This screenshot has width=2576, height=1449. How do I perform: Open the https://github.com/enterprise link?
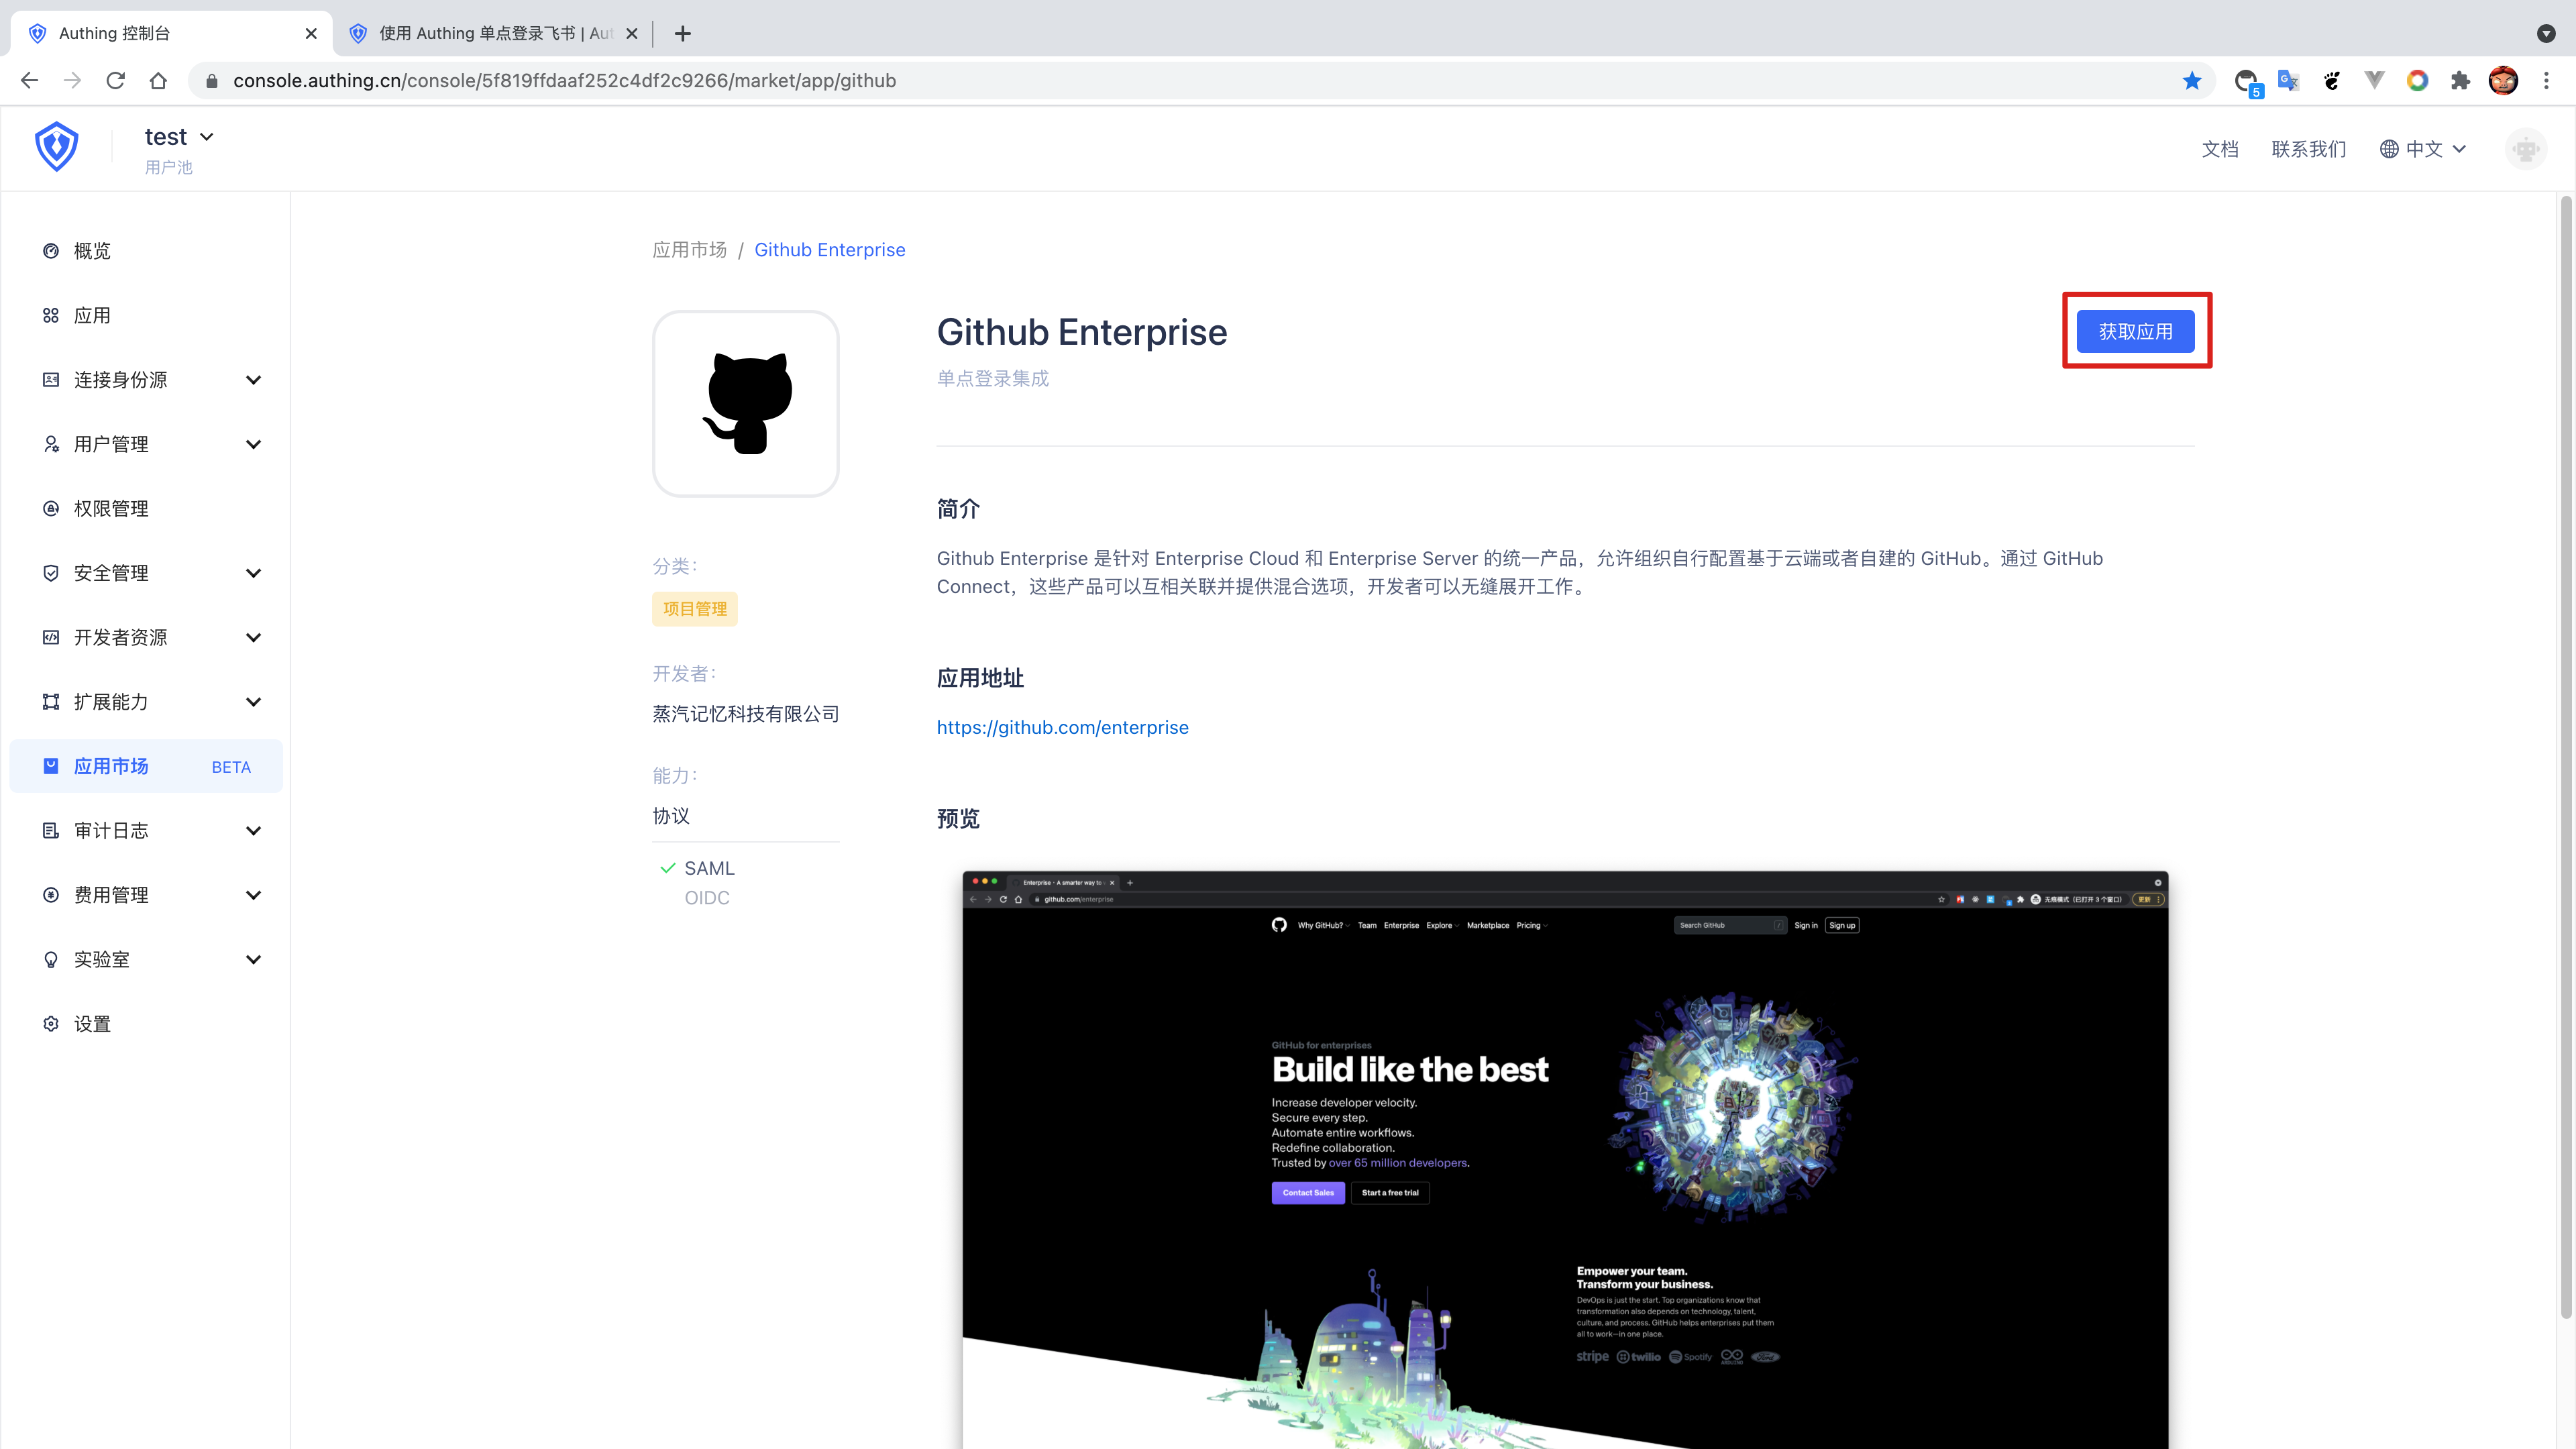1063,727
